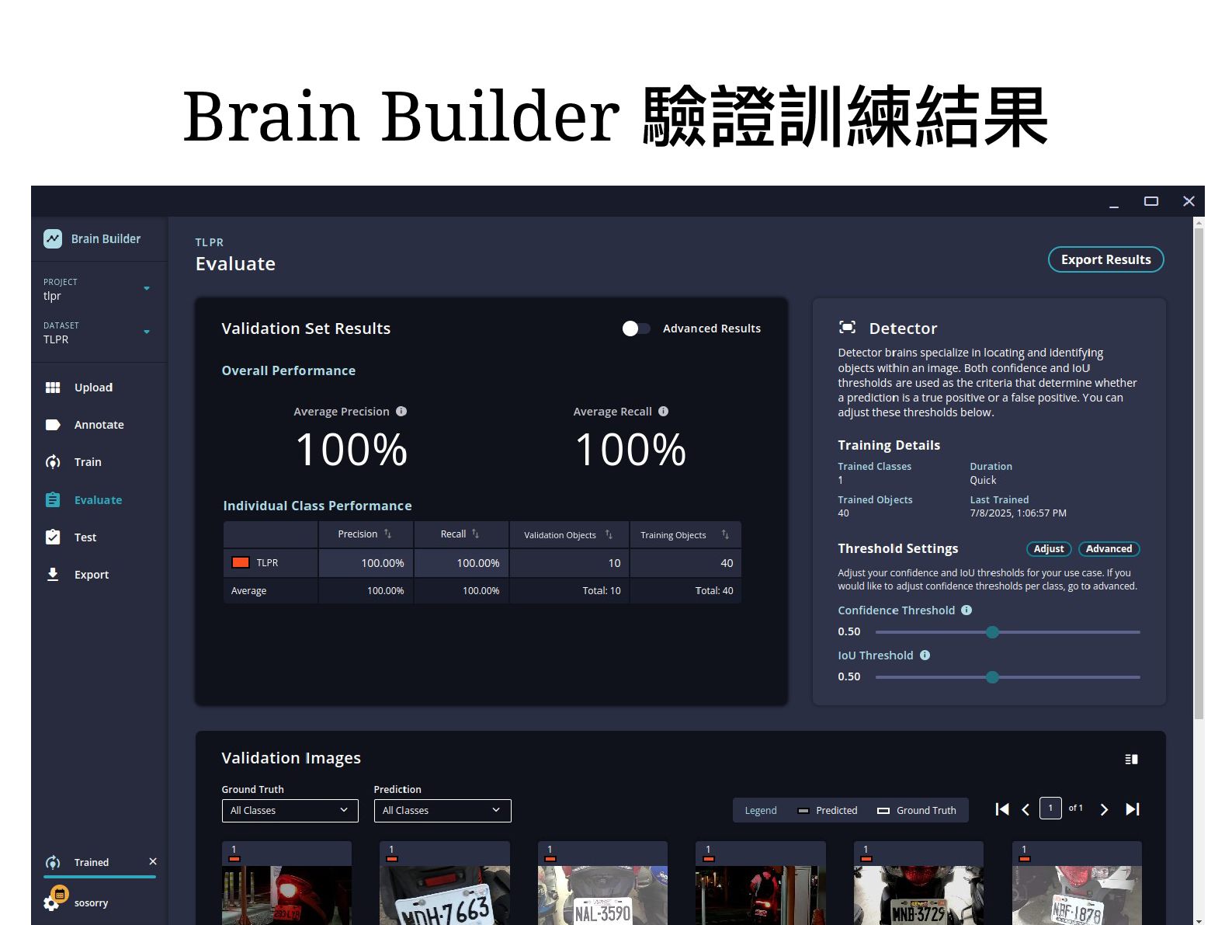Open the Upload section
The width and height of the screenshot is (1232, 925).
click(x=93, y=388)
